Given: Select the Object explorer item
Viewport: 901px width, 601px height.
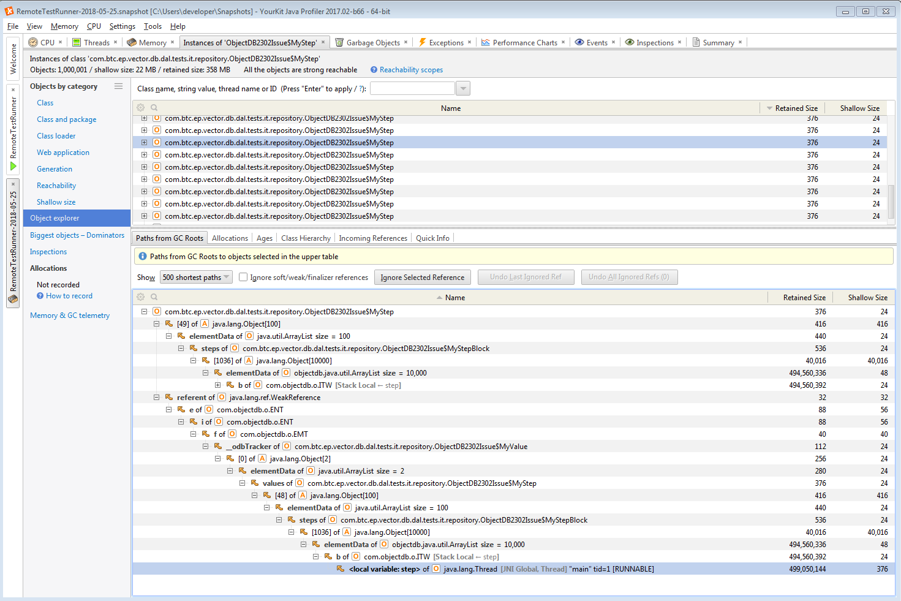Looking at the screenshot, I should tap(77, 218).
